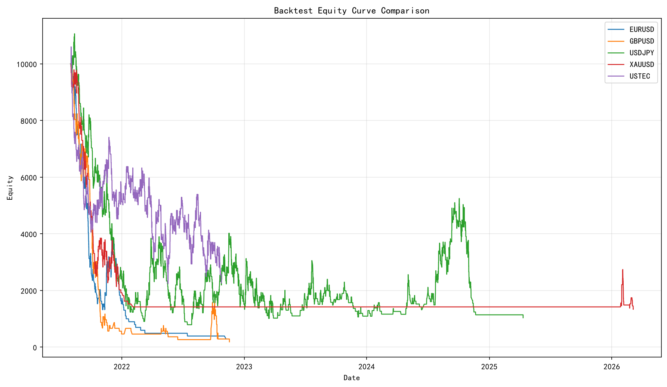Click the 2025 x-axis tick label

point(489,367)
